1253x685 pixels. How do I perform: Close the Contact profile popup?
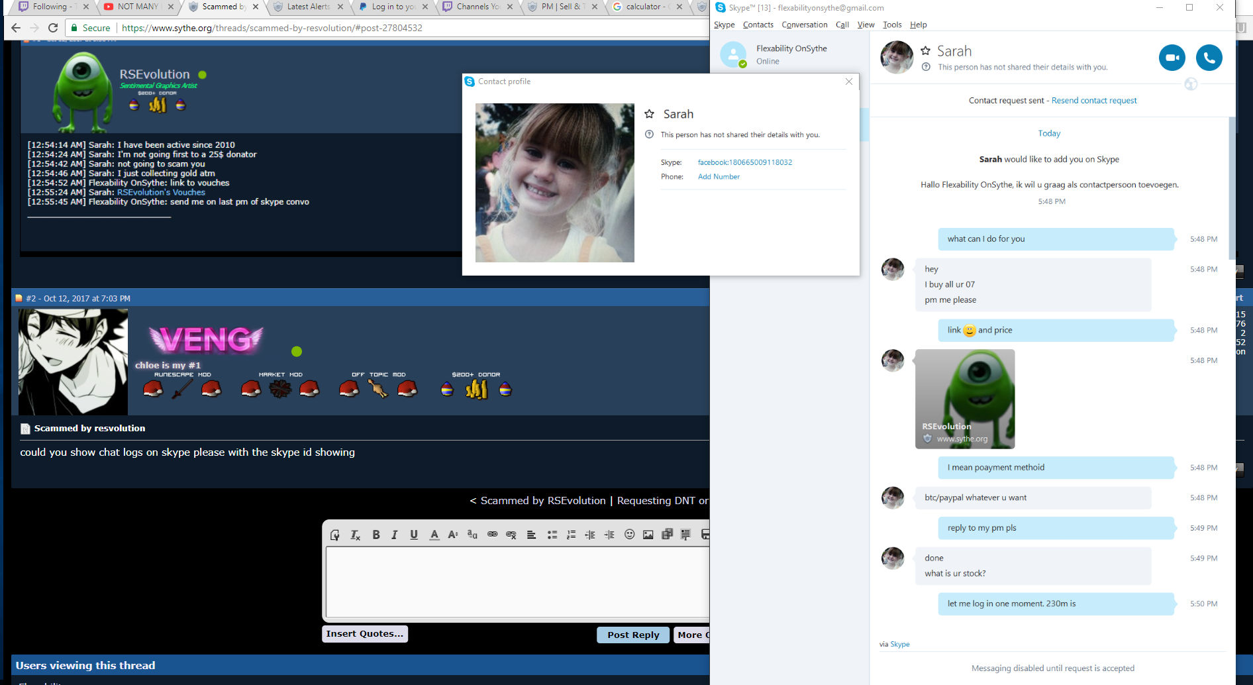[x=849, y=81]
